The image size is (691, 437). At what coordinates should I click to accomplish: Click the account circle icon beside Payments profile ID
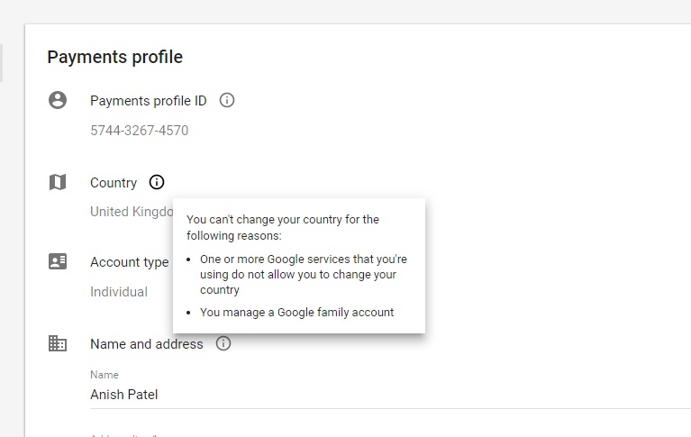58,100
